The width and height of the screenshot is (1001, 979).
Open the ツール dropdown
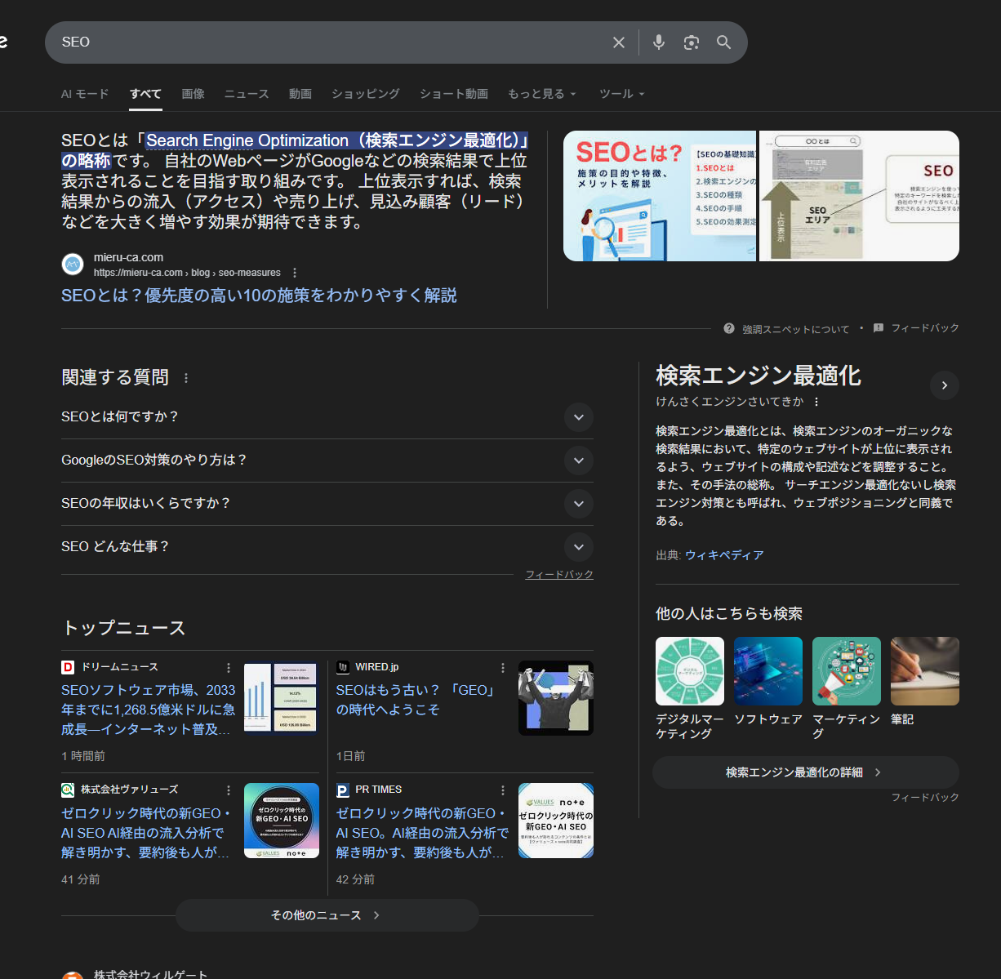pyautogui.click(x=621, y=94)
